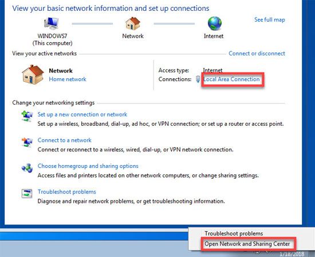Image resolution: width=315 pixels, height=257 pixels.
Task: Click the homegroup and sharing icon
Action: click(27, 168)
